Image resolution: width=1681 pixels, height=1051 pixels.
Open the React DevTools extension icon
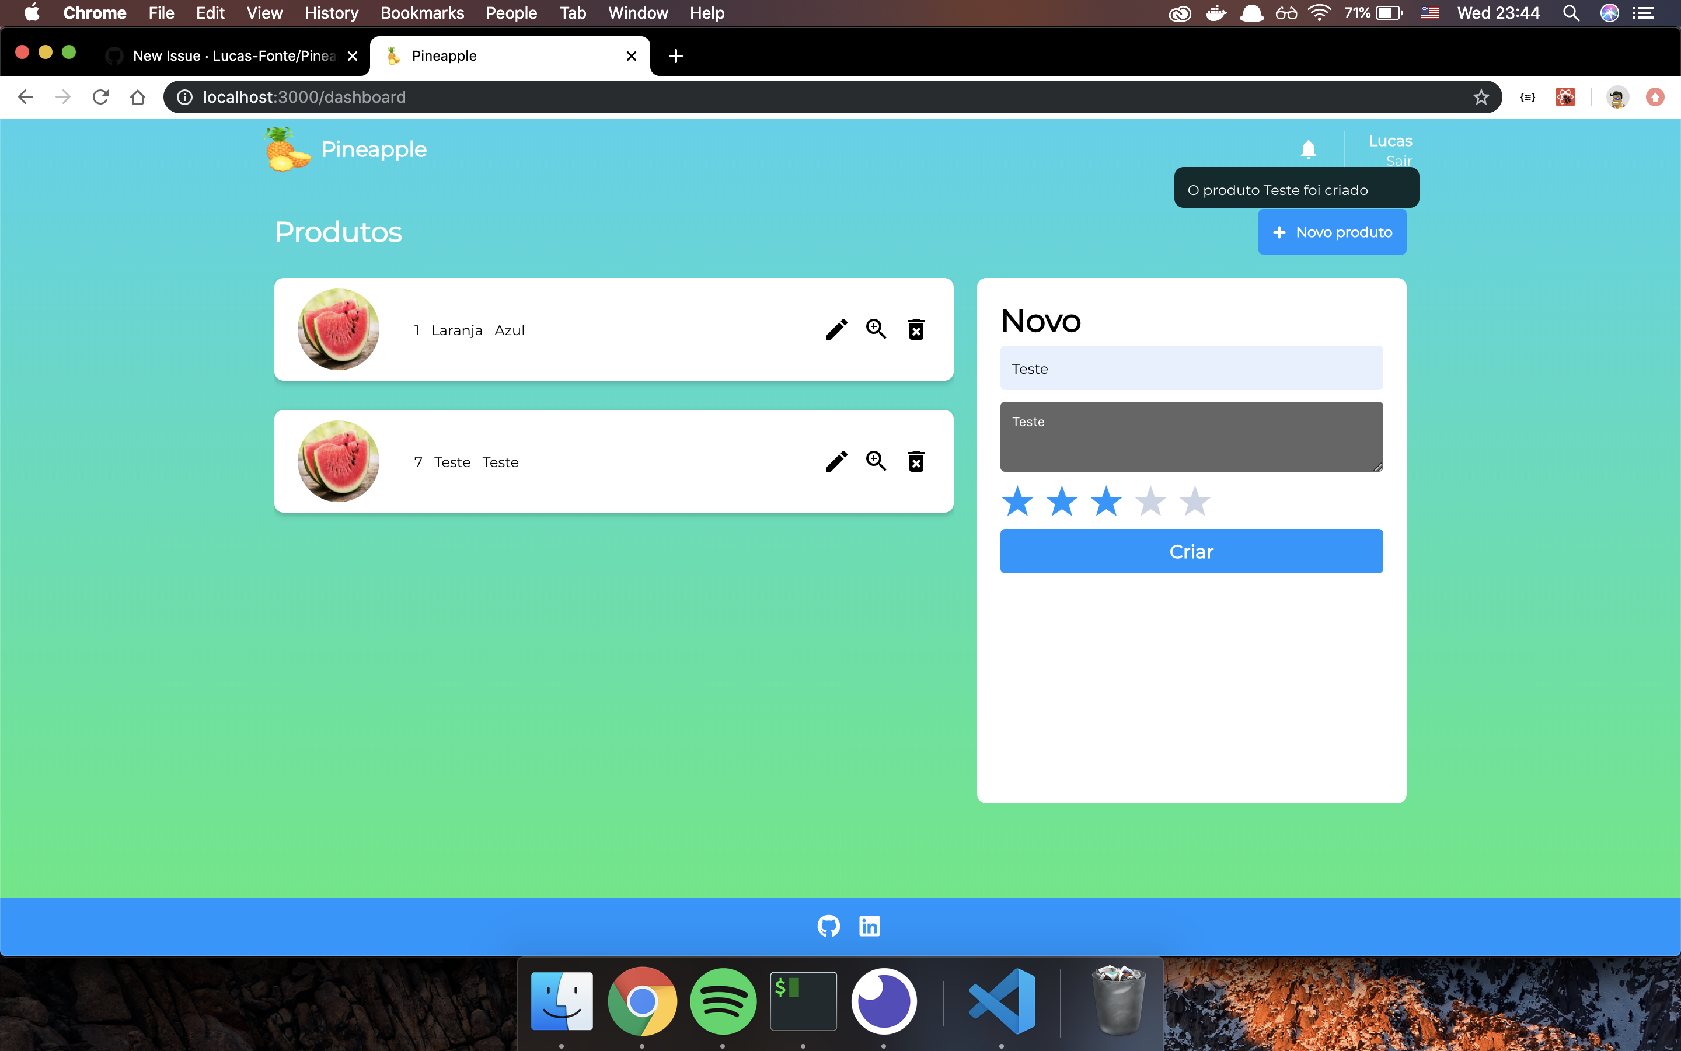click(1565, 96)
